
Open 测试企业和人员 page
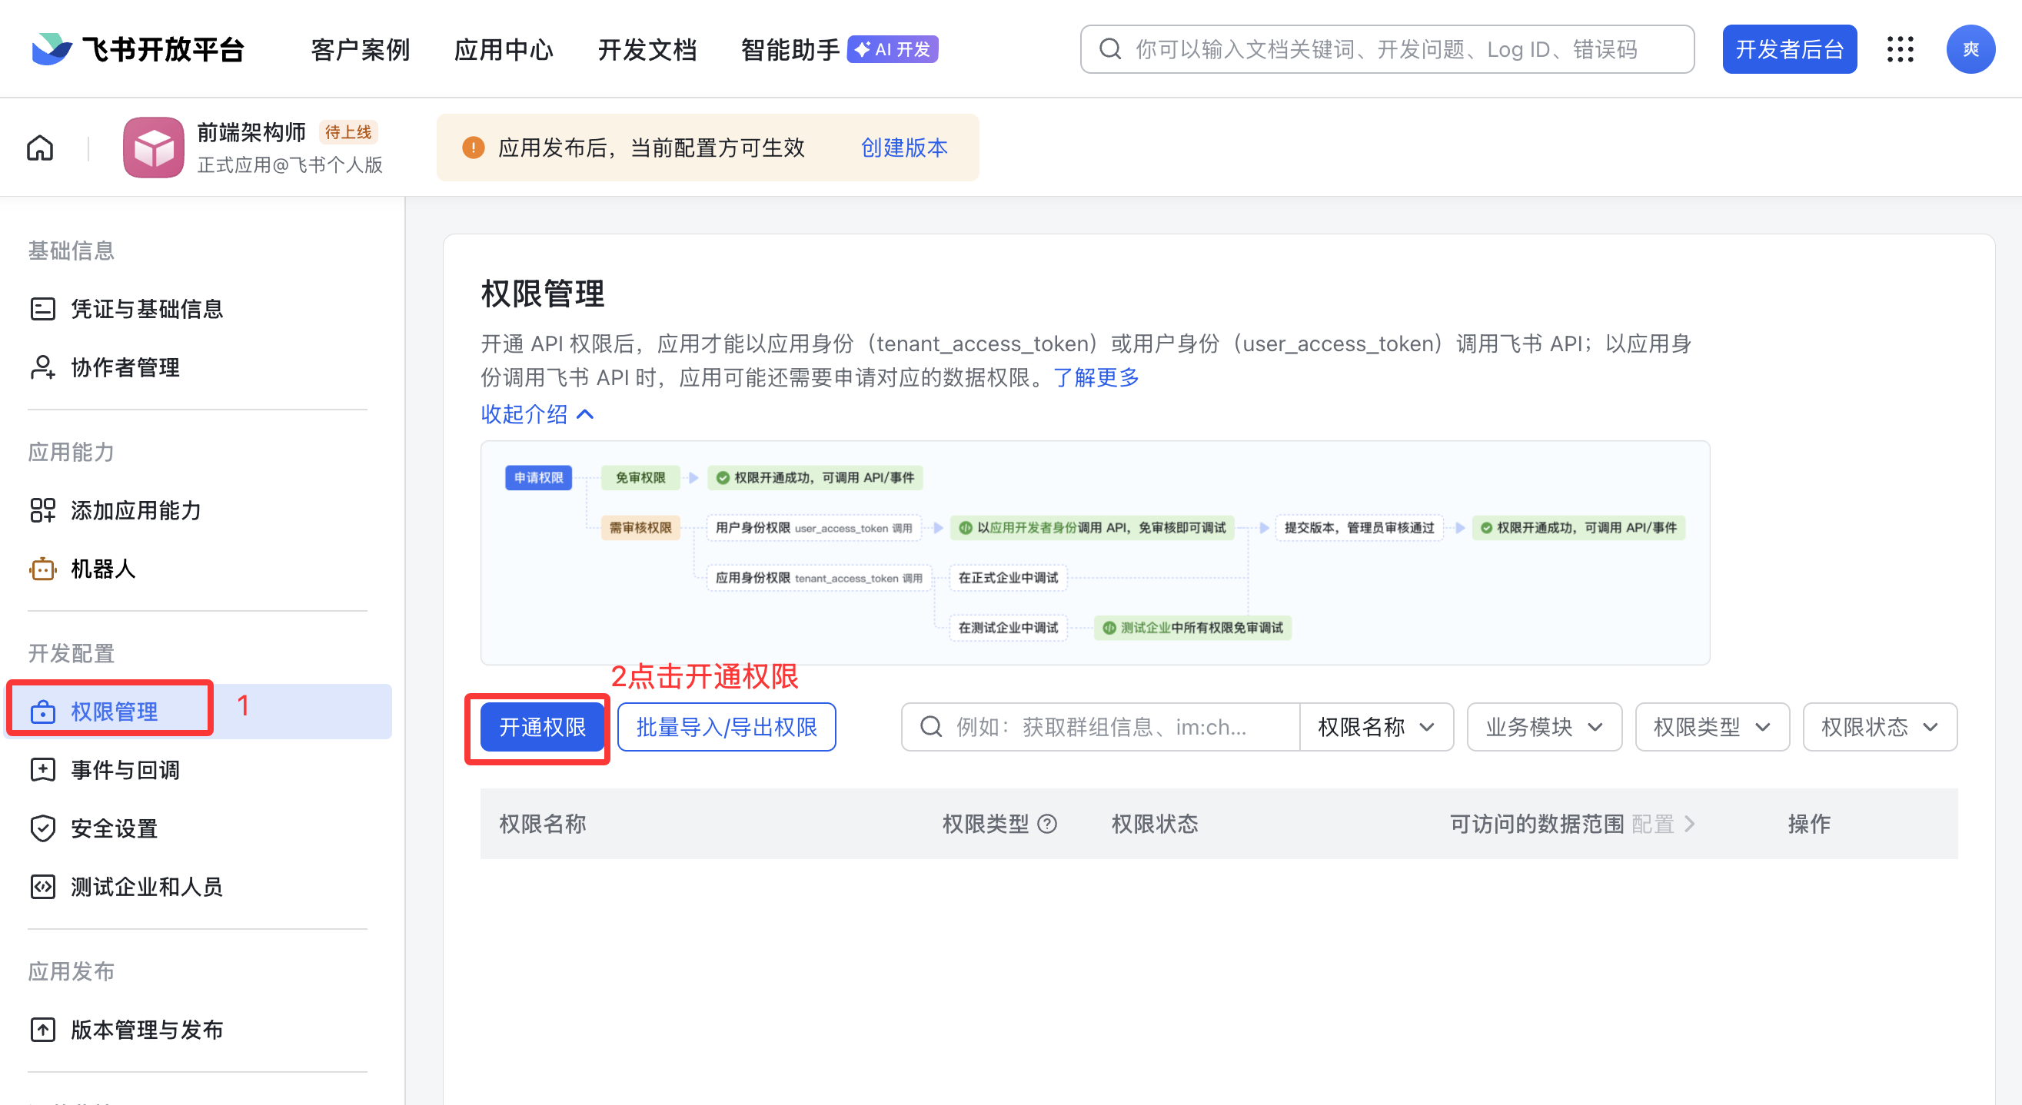pos(147,887)
